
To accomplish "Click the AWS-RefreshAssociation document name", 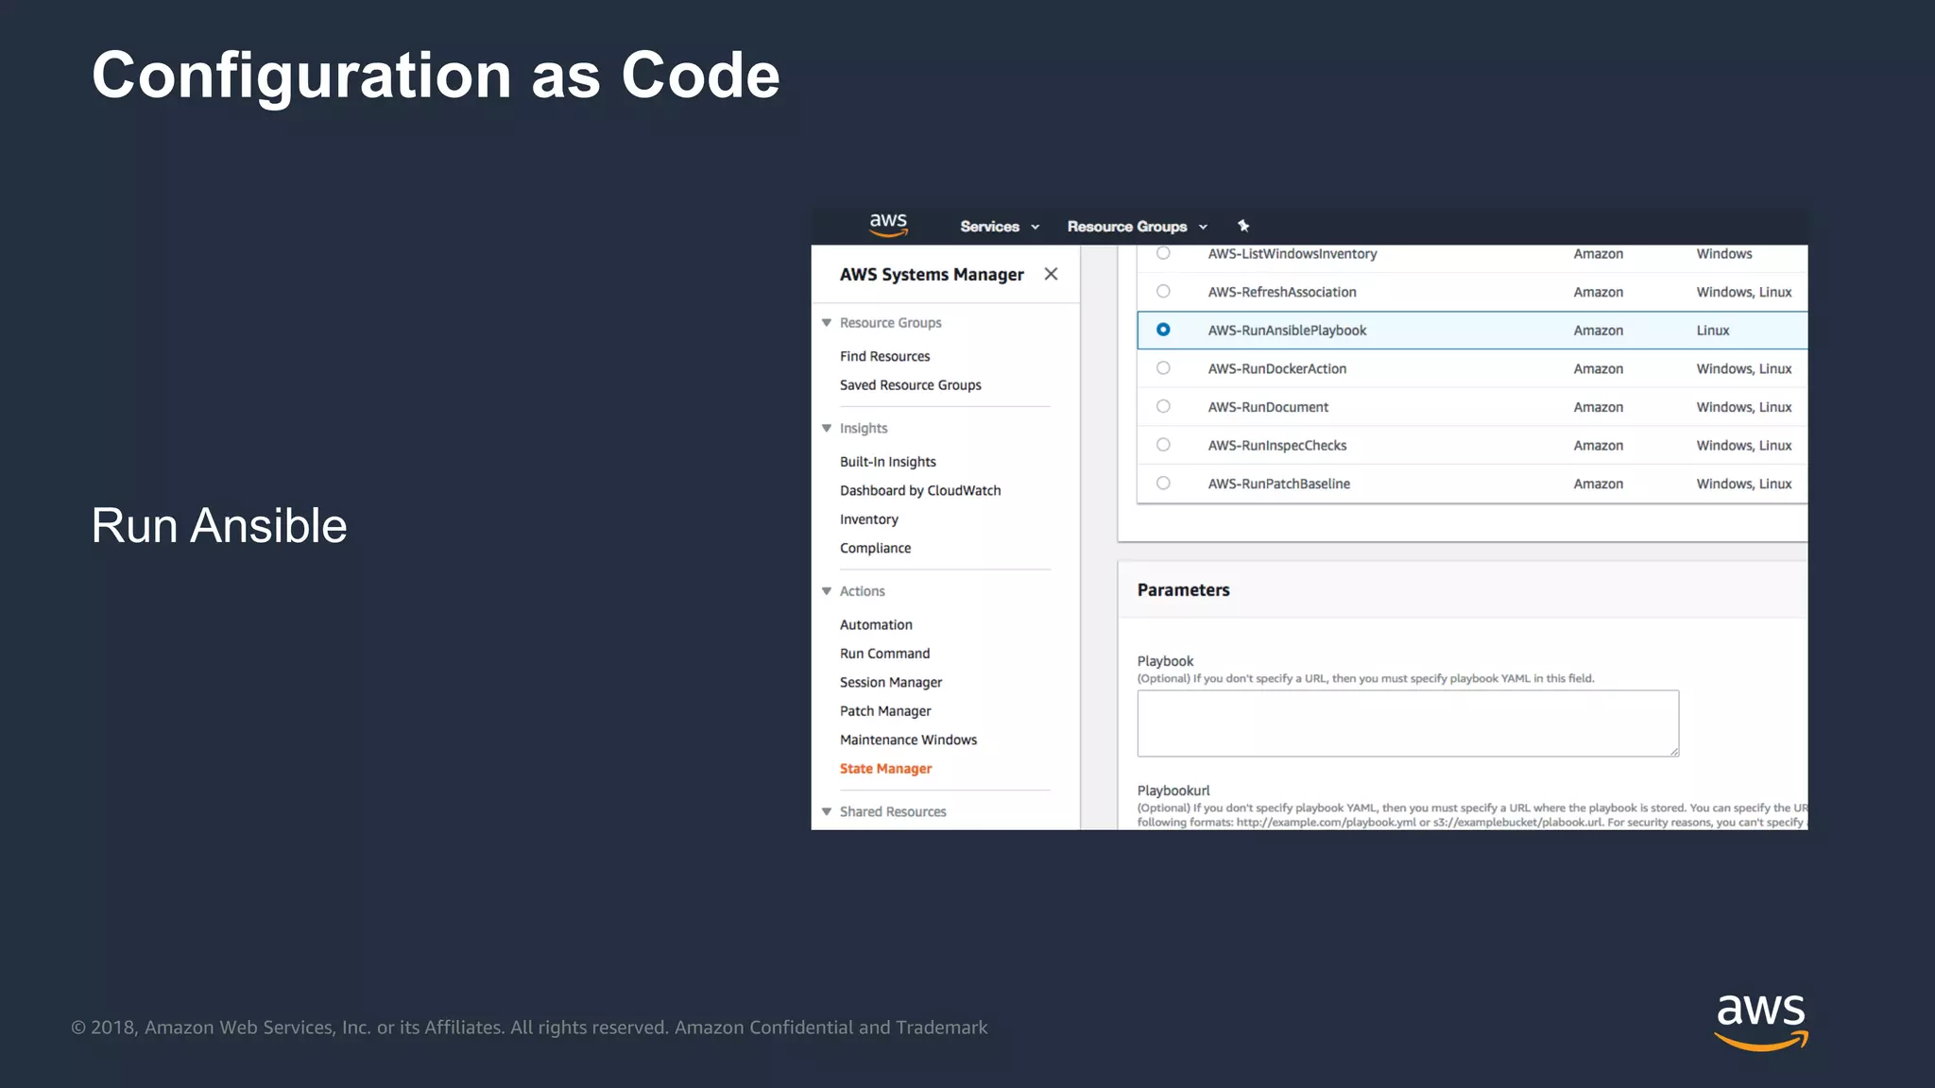I will tap(1281, 293).
